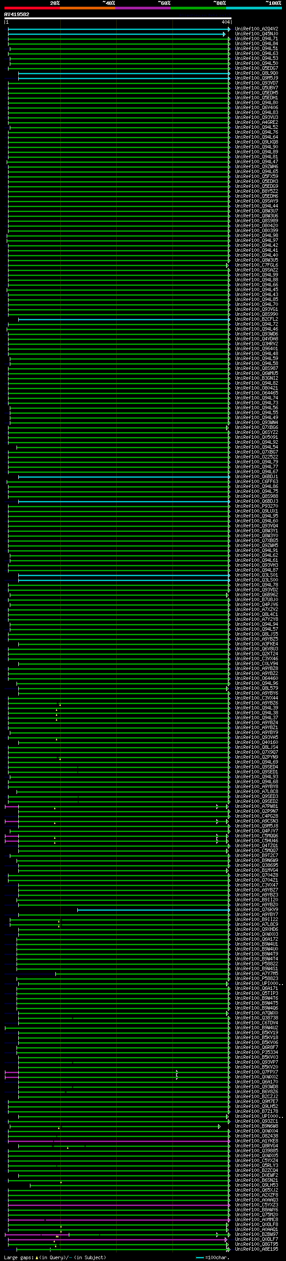Open hit UniRef100_Q45NJ0
Screen dimensions: 286x1261
coord(257,34)
